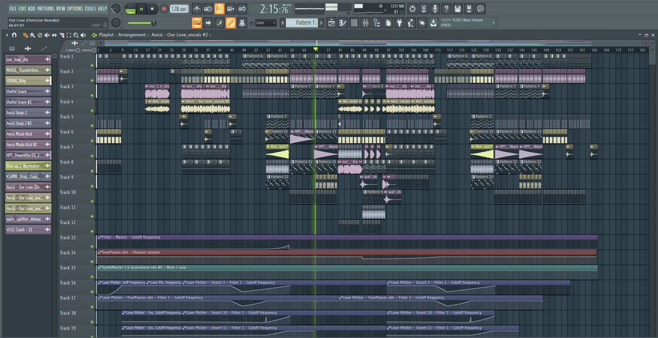The height and width of the screenshot is (338, 658).
Task: Select our_love_diy clip in picker
Action: pyautogui.click(x=29, y=60)
